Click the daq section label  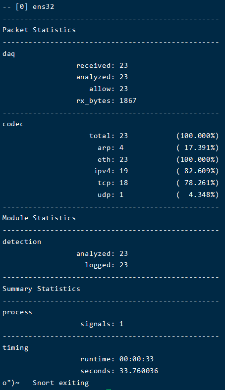tap(9, 54)
